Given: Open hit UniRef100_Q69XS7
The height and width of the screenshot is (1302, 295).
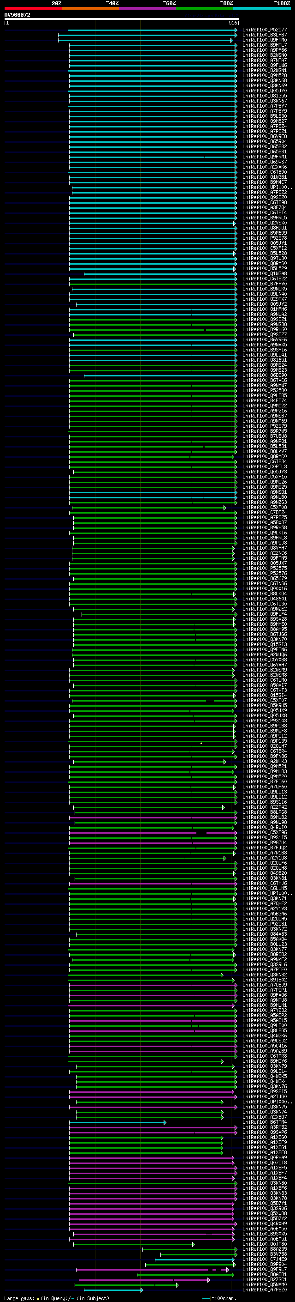Looking at the screenshot, I should click(264, 162).
